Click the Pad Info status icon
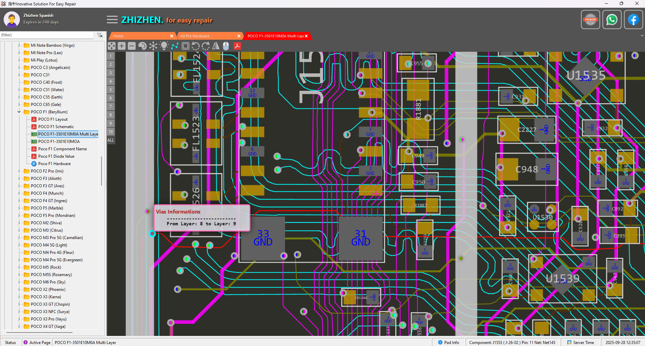645x346 pixels. pos(440,342)
